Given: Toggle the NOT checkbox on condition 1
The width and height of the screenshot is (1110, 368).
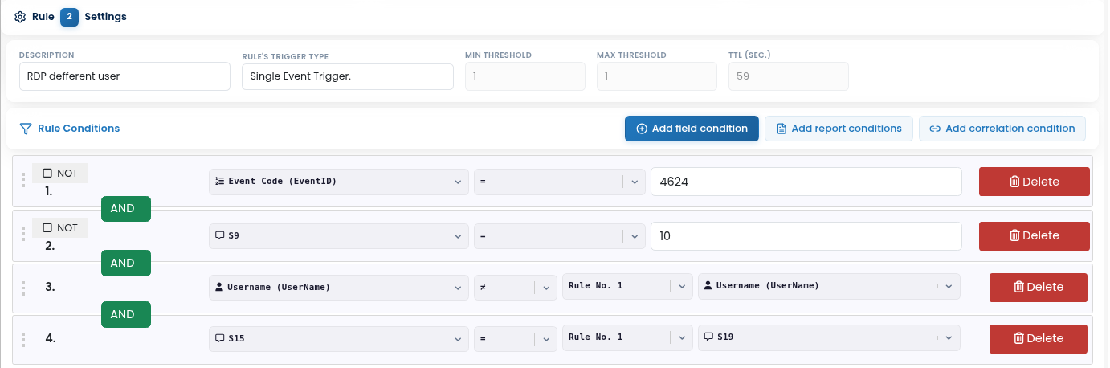Looking at the screenshot, I should click(x=47, y=173).
